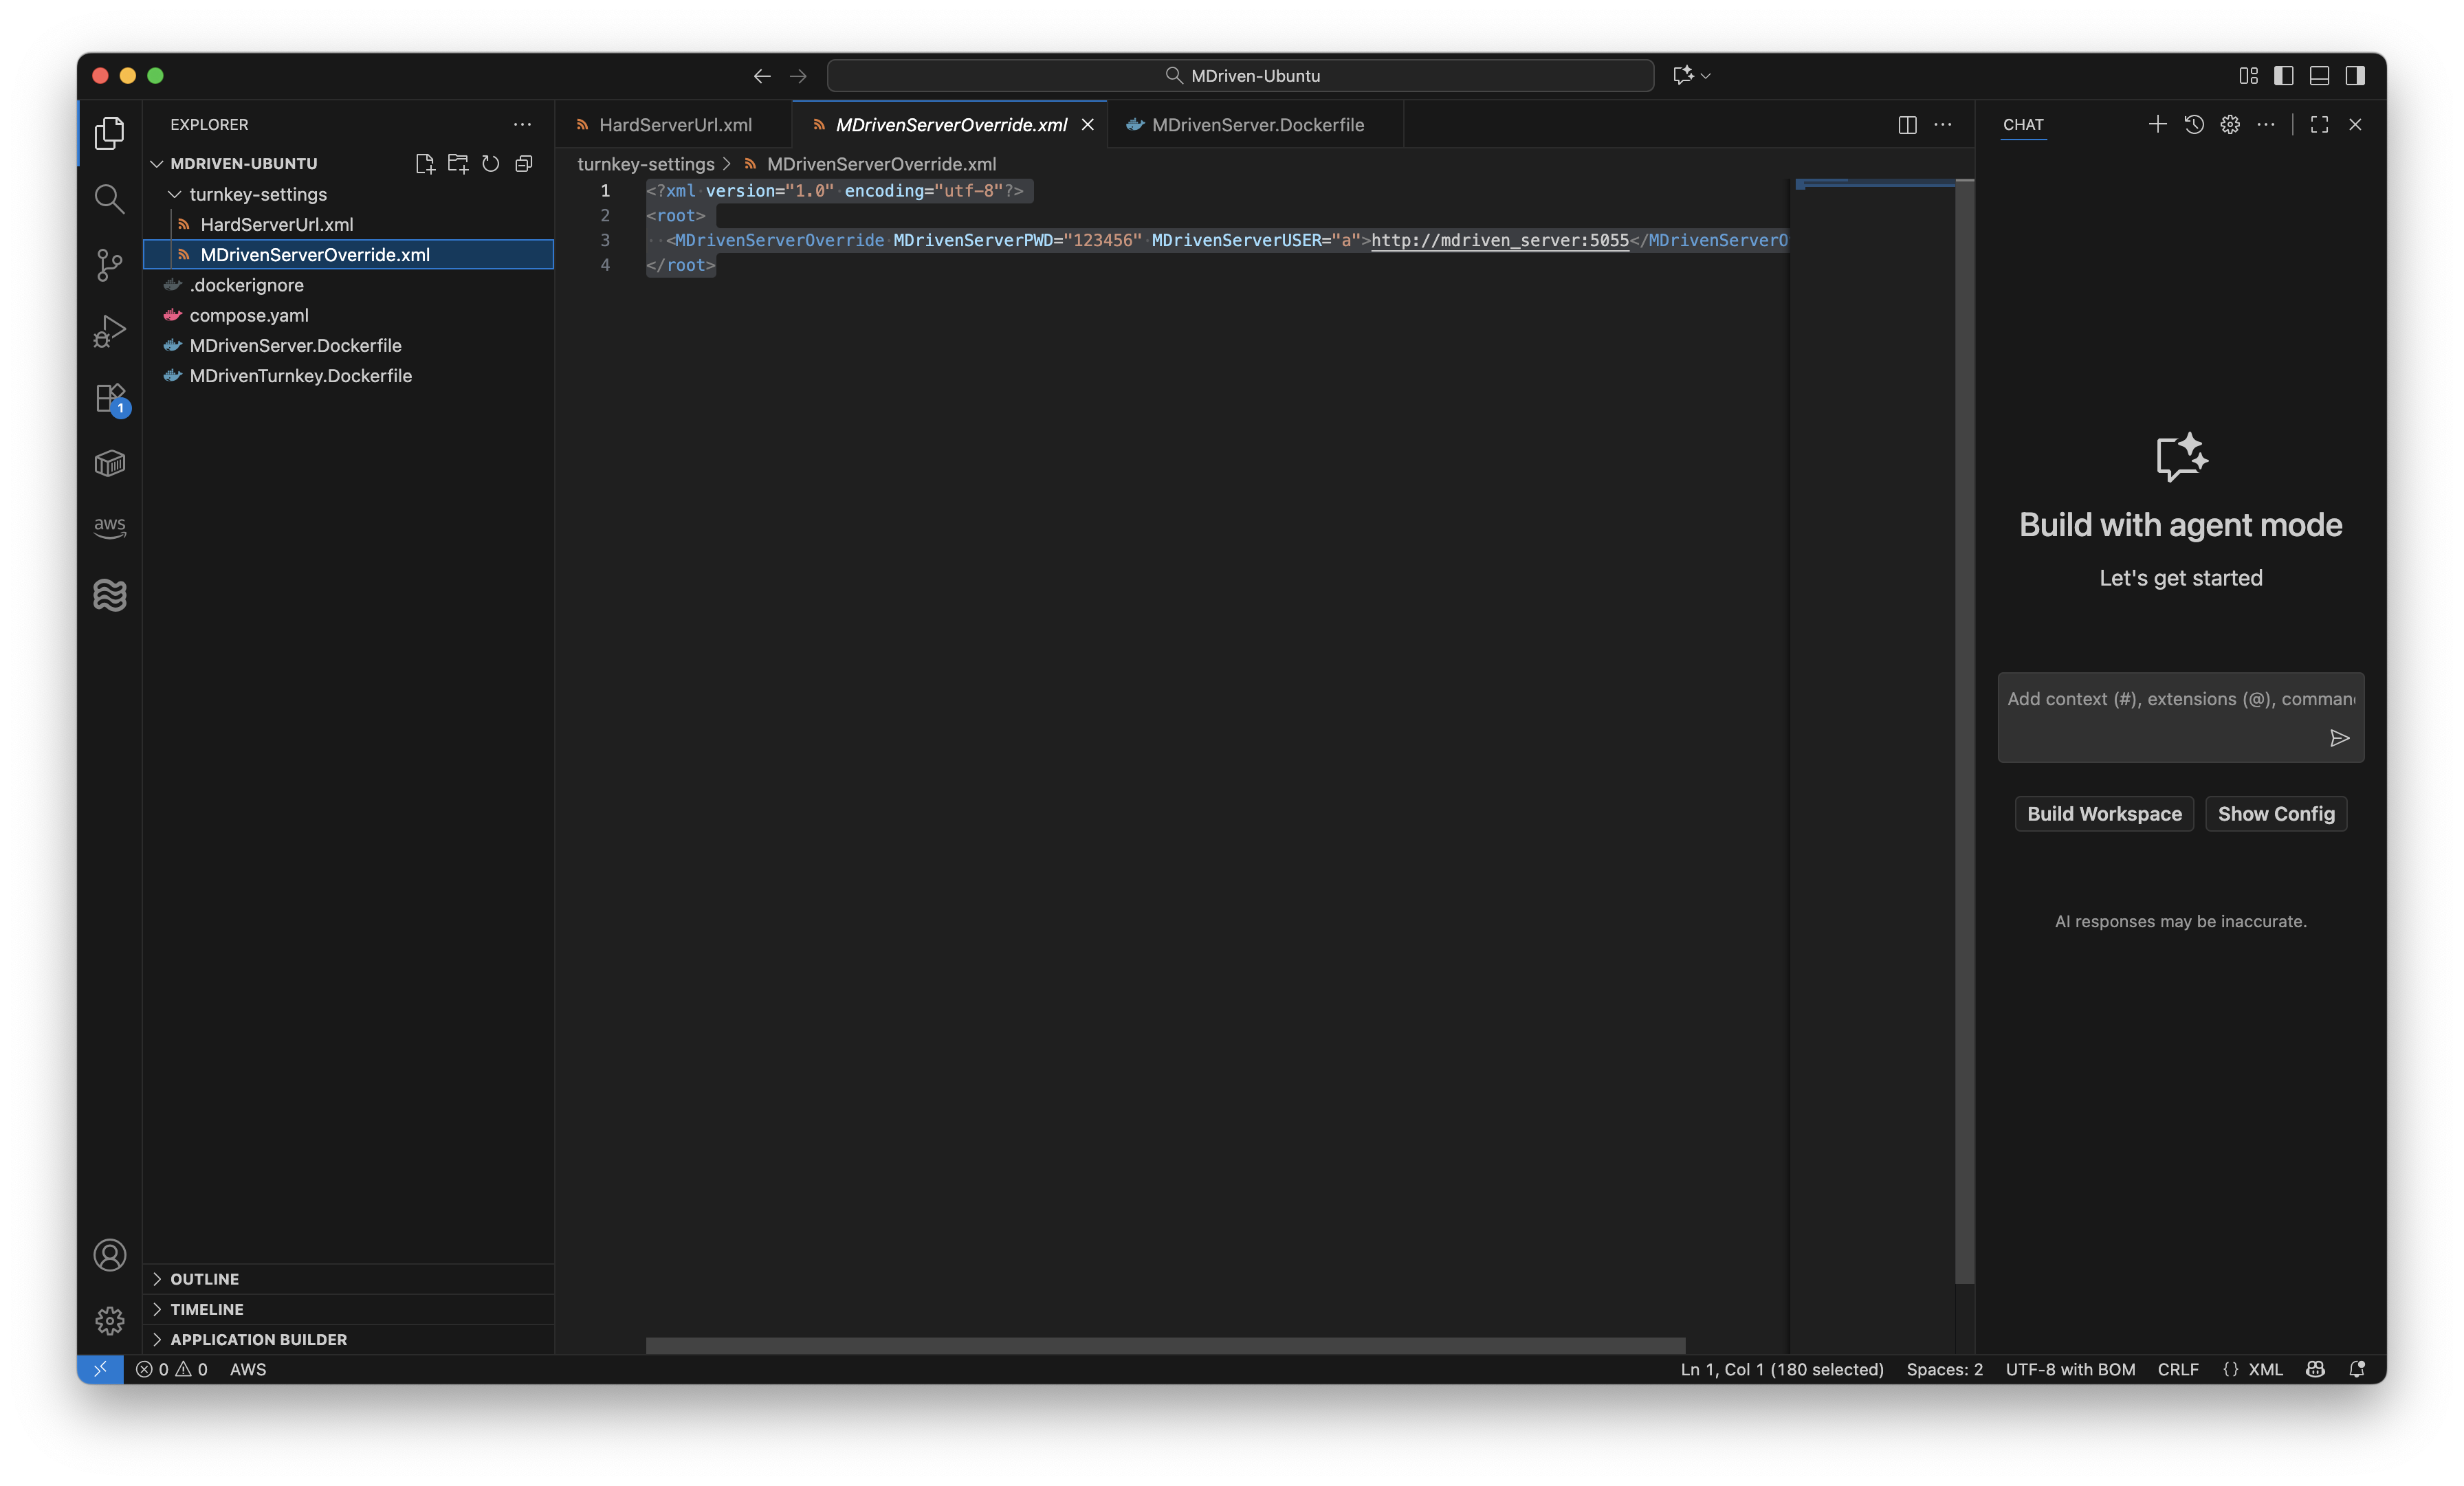Click the Build Workspace button
Image resolution: width=2464 pixels, height=1486 pixels.
[x=2104, y=814]
